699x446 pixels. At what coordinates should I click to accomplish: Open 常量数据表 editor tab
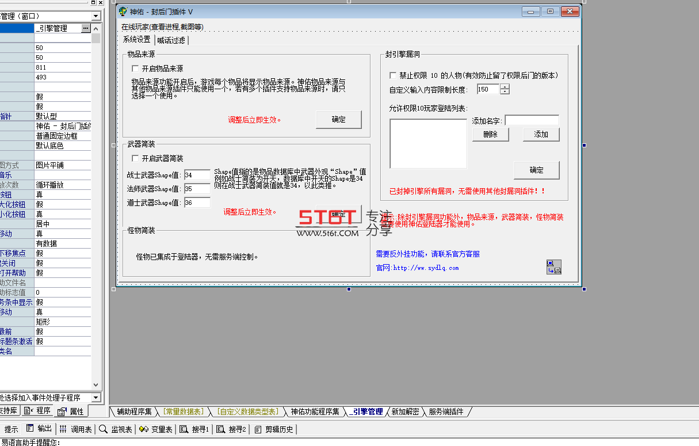(x=183, y=411)
